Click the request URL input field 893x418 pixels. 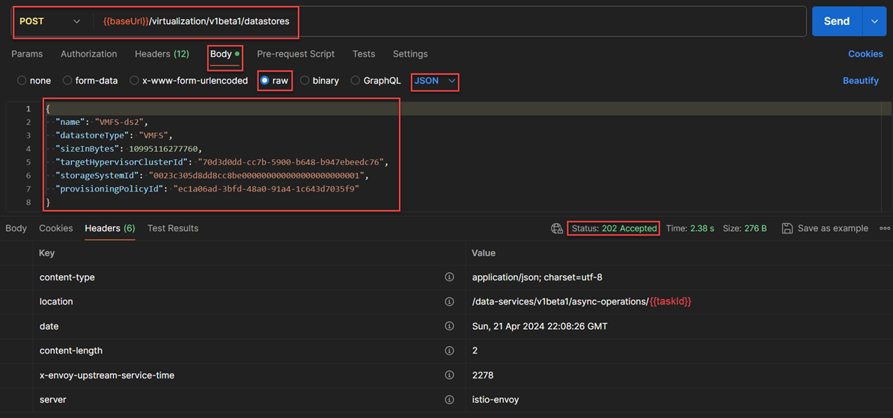[450, 22]
